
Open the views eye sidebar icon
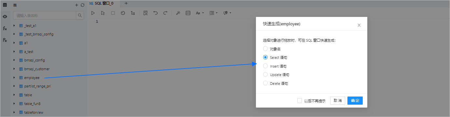coord(5,16)
